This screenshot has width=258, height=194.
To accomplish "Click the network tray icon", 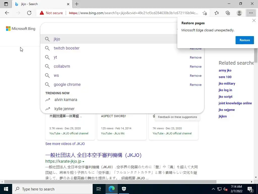I will click(x=219, y=189).
